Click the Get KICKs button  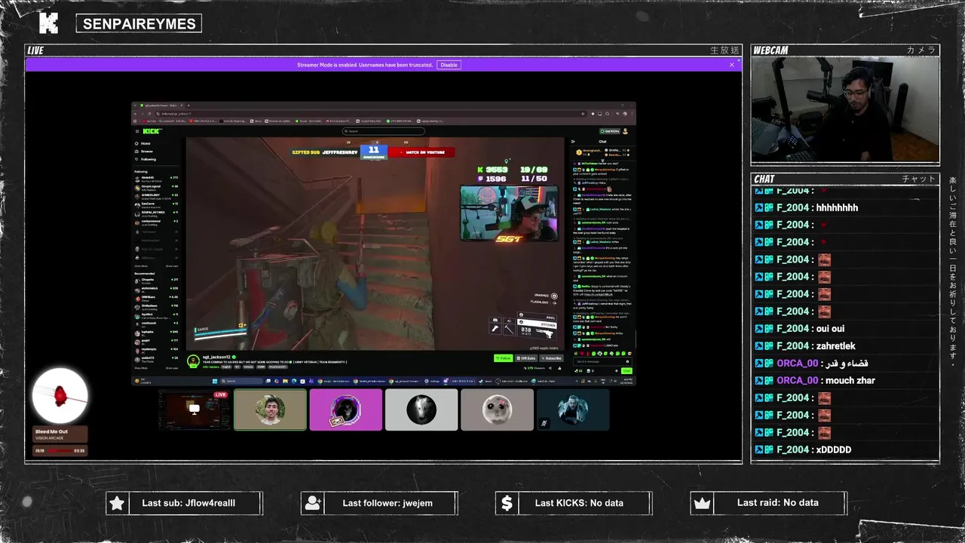click(x=609, y=131)
